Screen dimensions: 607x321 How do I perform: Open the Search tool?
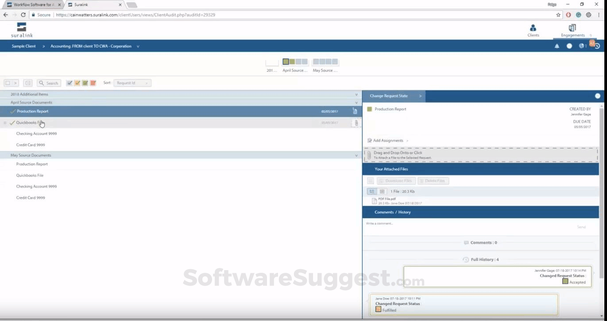(49, 83)
